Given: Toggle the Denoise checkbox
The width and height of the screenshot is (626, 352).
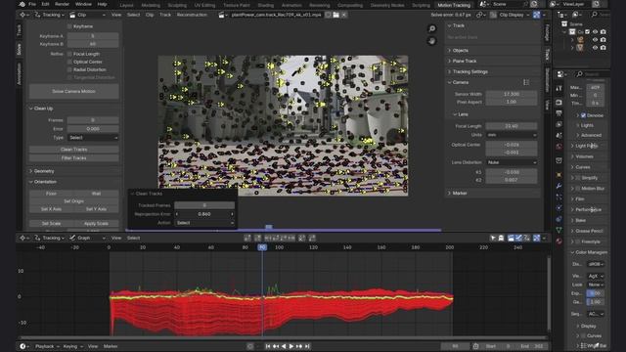Looking at the screenshot, I should point(583,115).
